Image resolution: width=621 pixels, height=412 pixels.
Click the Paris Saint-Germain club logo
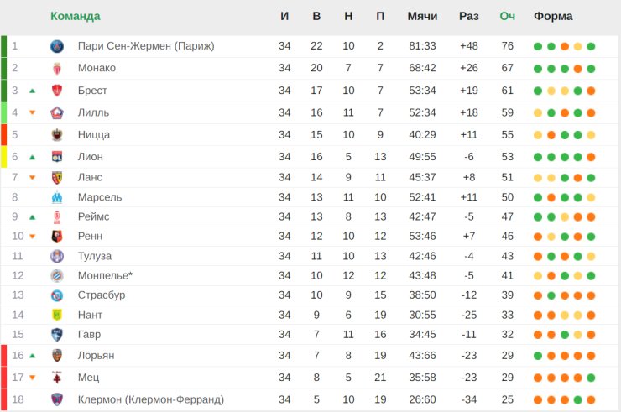click(x=57, y=46)
